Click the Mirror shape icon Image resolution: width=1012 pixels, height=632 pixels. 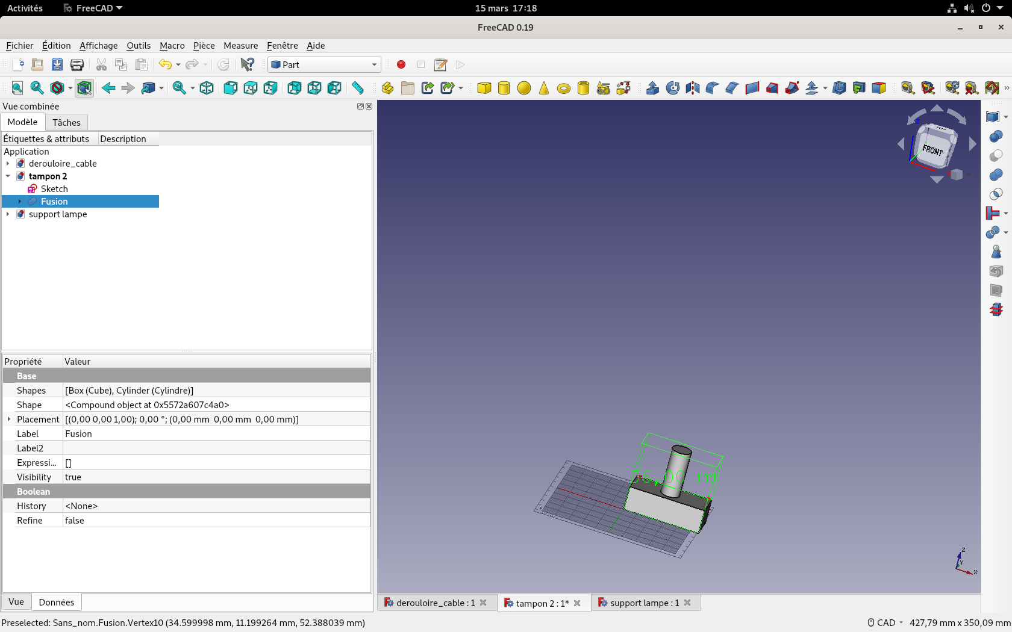693,88
